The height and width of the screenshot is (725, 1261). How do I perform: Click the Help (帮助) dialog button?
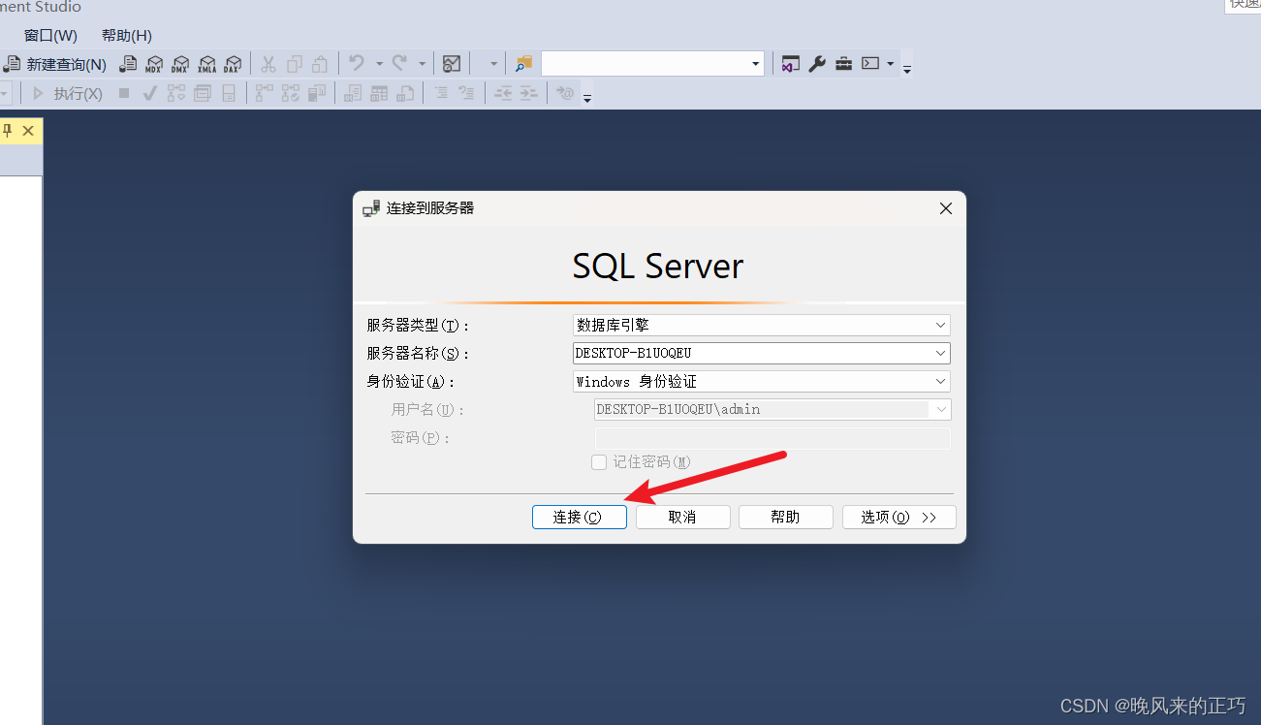(785, 517)
